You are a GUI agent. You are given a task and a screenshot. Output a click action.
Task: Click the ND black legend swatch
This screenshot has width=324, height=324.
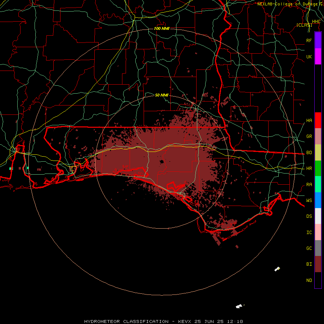point(318,280)
